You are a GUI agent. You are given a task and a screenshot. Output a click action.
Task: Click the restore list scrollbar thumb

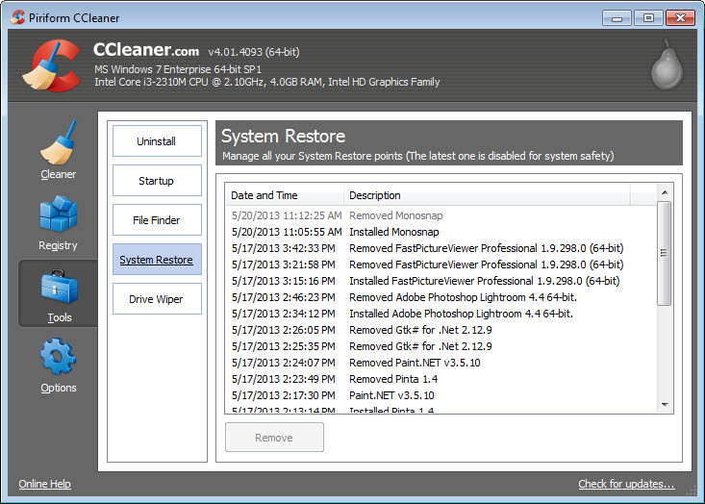coord(664,254)
